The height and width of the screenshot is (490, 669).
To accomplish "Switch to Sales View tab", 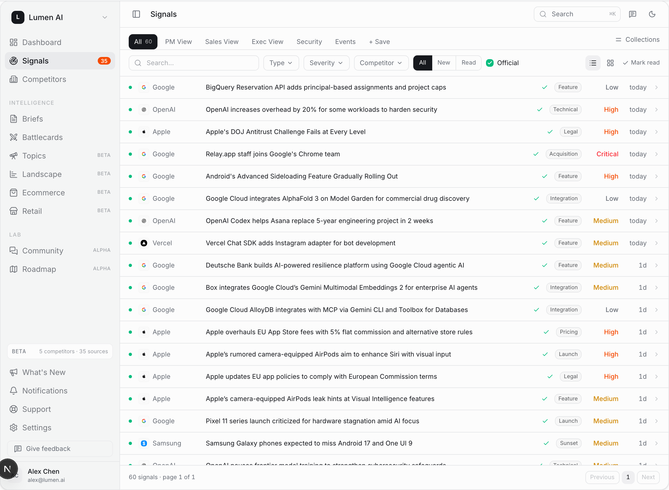I will [x=222, y=42].
